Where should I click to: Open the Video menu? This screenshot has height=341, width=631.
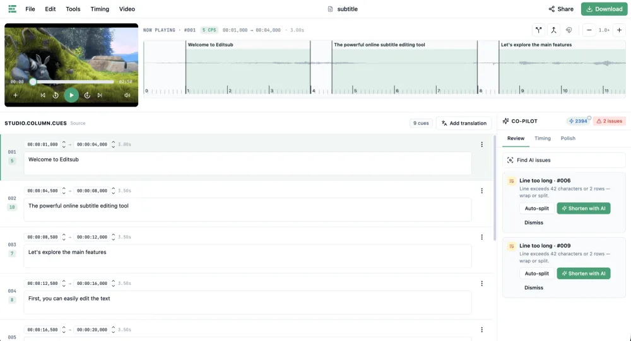click(x=127, y=9)
